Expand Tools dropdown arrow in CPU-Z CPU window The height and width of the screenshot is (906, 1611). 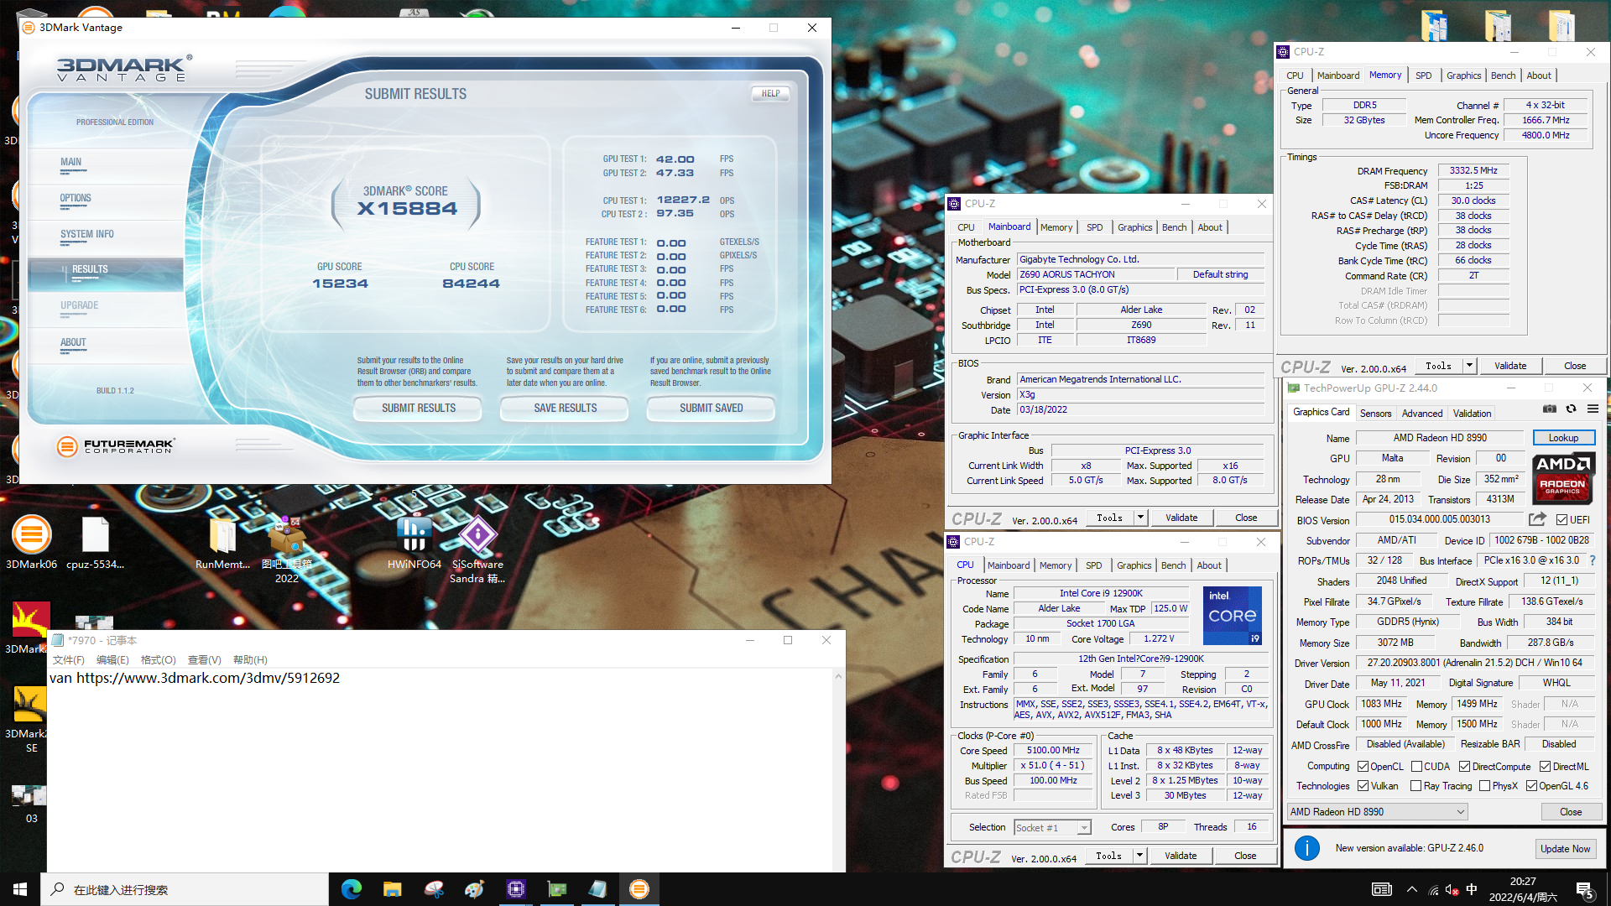pos(1139,856)
